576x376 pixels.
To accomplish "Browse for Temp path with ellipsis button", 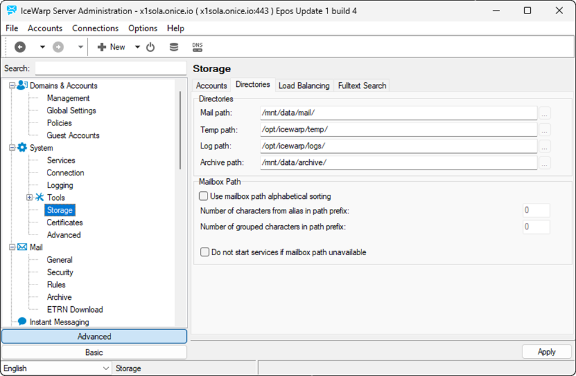I will click(544, 130).
